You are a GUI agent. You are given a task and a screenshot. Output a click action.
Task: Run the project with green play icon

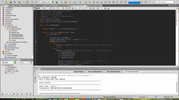[70, 2]
